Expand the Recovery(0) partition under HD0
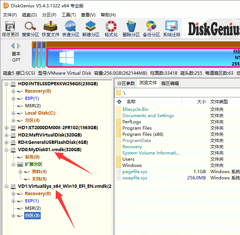Viewport: 240px width, 235px height. point(13,91)
